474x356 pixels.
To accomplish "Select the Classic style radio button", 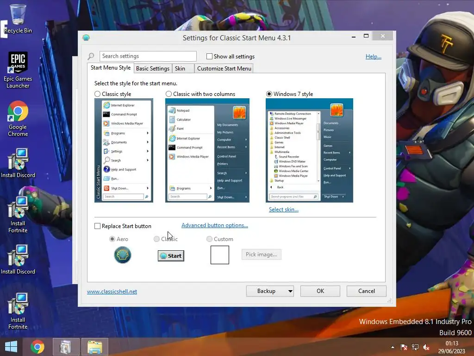I will (97, 94).
